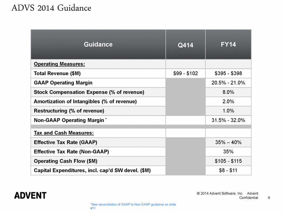Select the 'Guidance' column header
The image size is (284, 213).
tap(98, 44)
